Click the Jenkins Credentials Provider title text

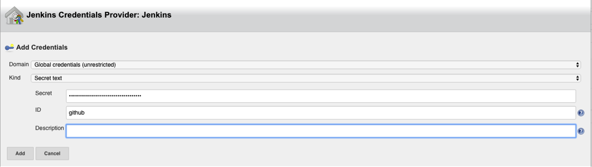pyautogui.click(x=99, y=15)
